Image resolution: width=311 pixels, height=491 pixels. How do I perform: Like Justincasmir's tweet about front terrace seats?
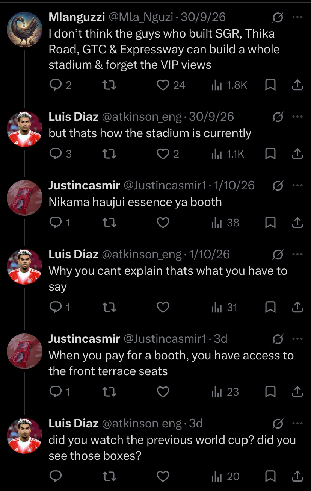[163, 392]
